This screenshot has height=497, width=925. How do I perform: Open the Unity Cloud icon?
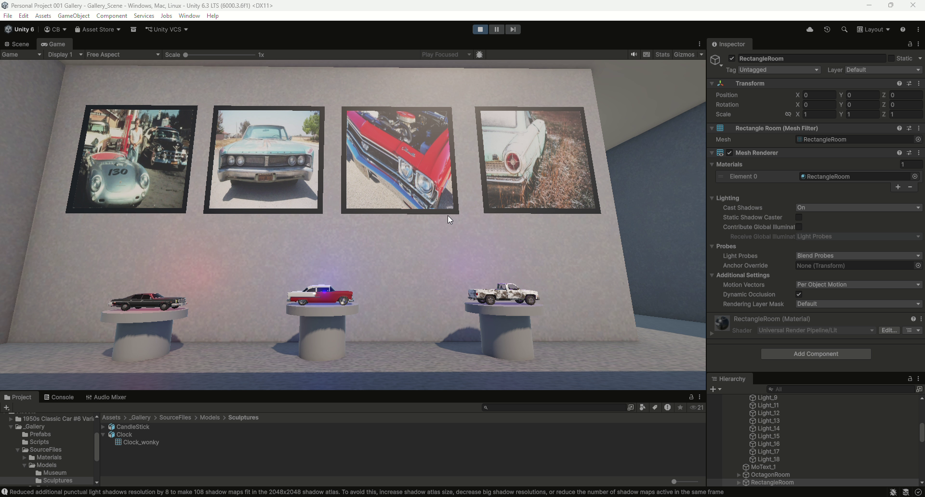coord(810,29)
